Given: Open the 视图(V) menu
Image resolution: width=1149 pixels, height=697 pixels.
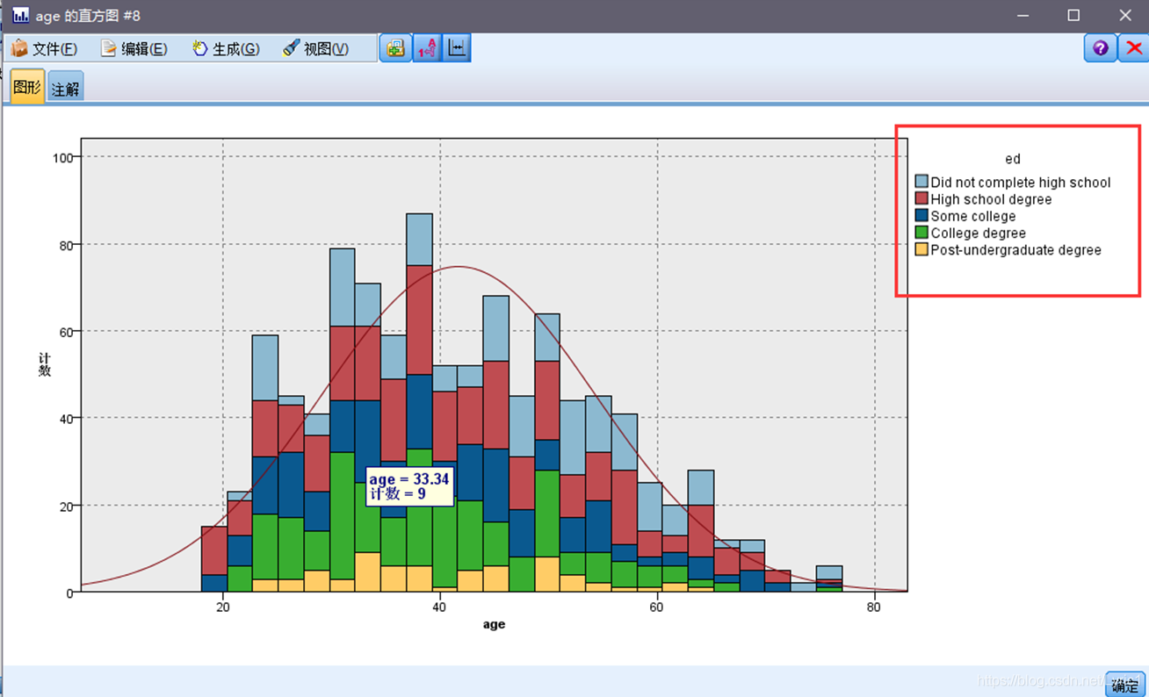Looking at the screenshot, I should (x=315, y=49).
